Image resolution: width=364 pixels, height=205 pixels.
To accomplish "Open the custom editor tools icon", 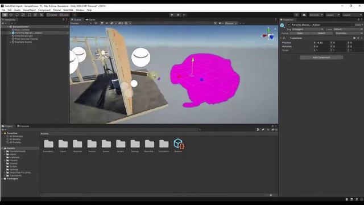I will 42,15.
